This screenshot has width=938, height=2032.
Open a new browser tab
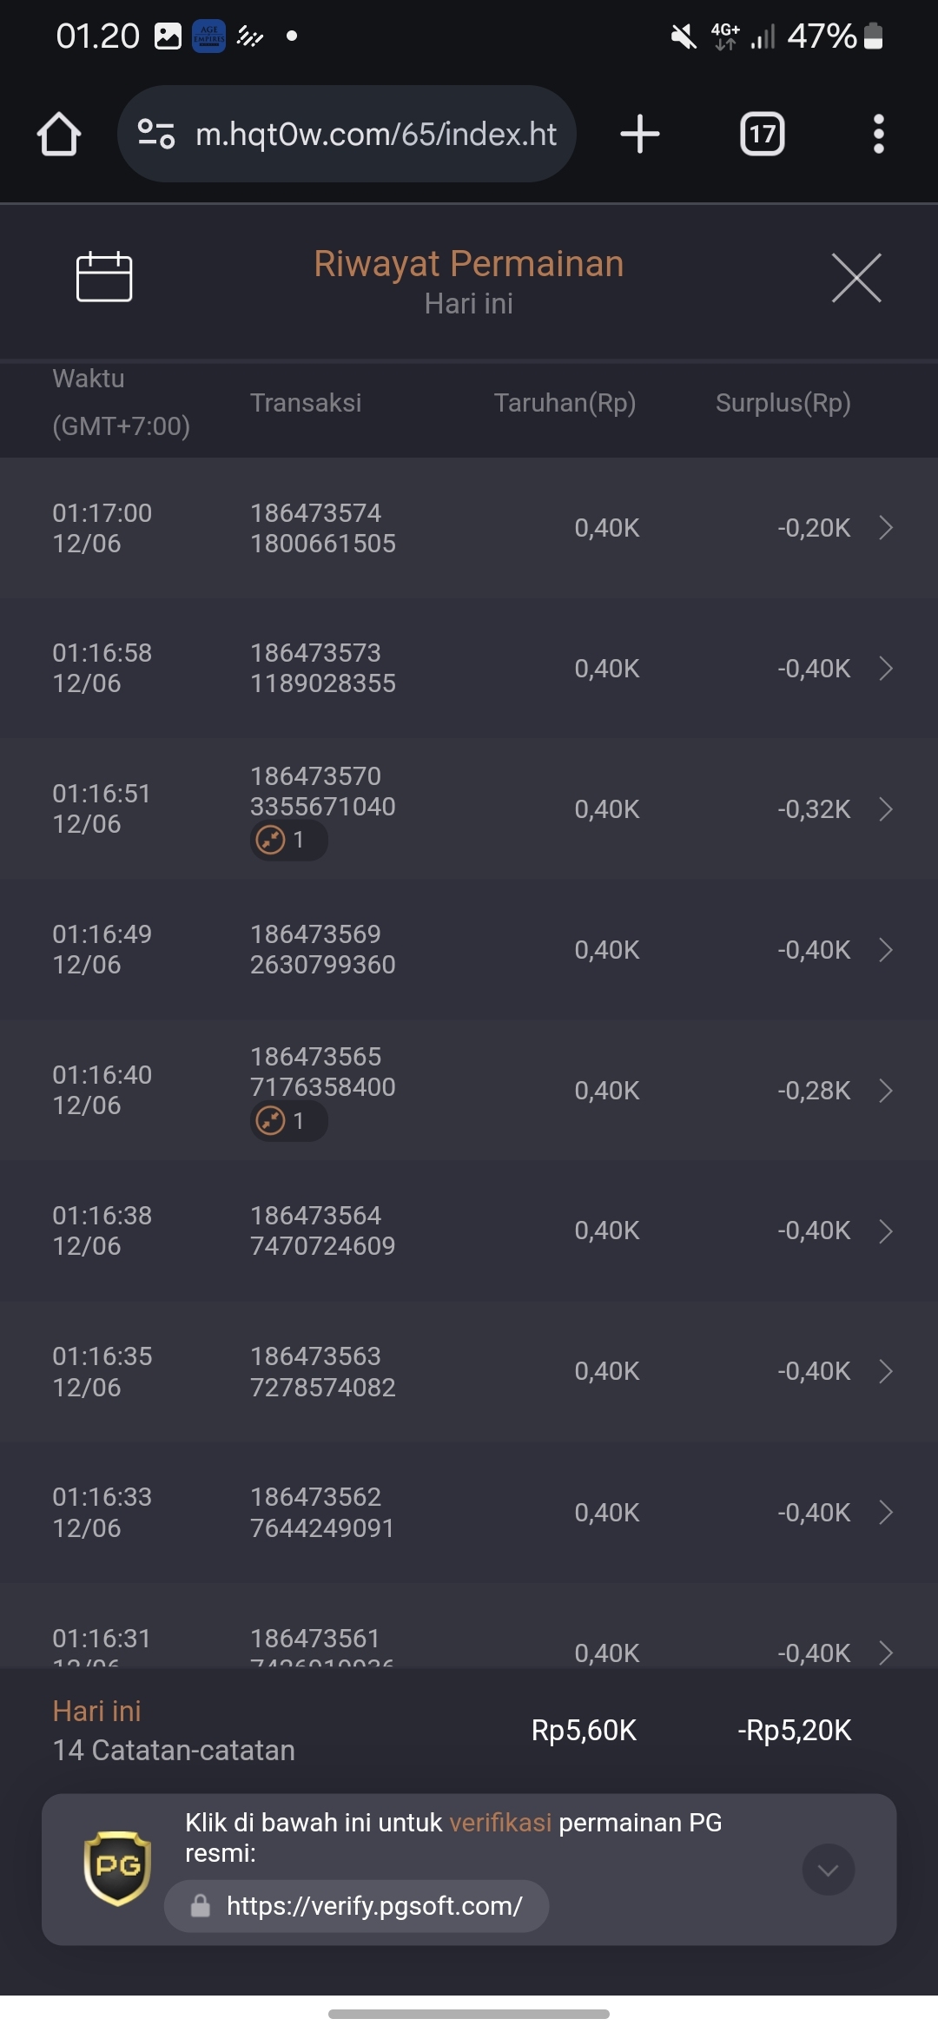point(640,135)
